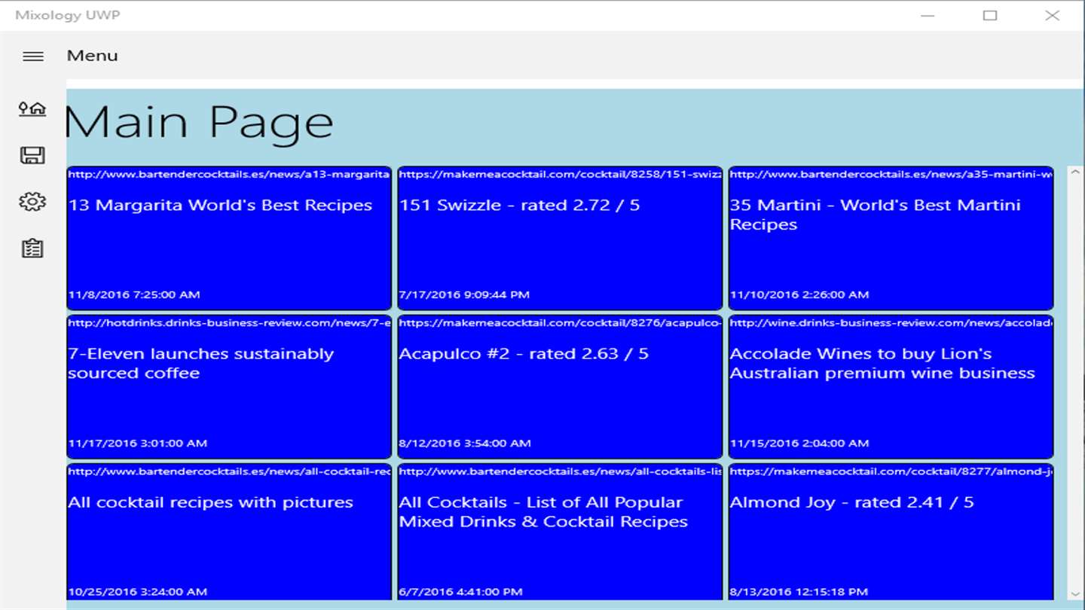Open the settings gear icon

click(32, 202)
